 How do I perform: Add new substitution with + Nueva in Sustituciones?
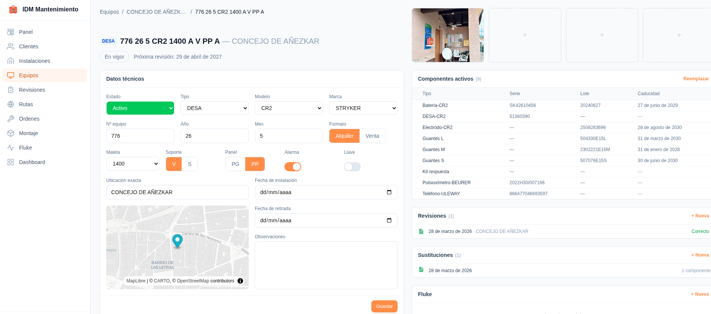tap(700, 255)
